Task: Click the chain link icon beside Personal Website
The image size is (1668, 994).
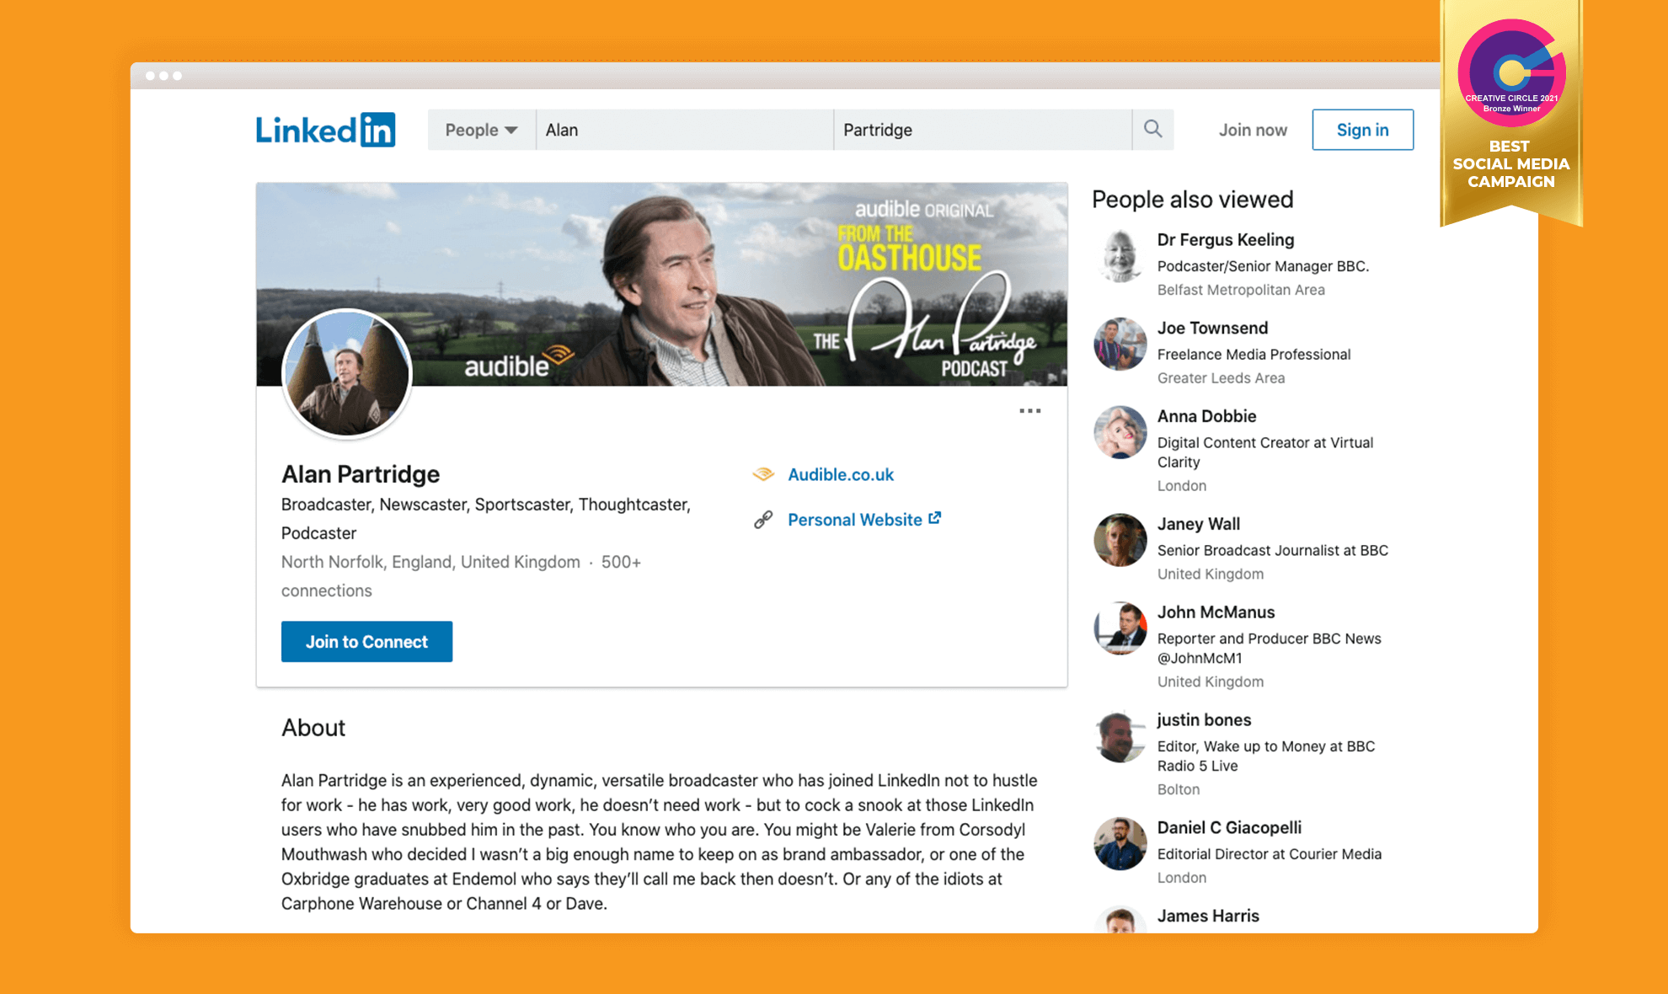Action: (763, 520)
